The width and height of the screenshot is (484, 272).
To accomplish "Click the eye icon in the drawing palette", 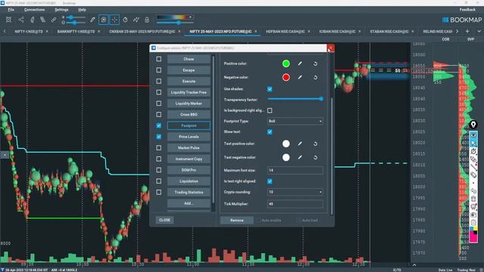I will tap(473, 135).
